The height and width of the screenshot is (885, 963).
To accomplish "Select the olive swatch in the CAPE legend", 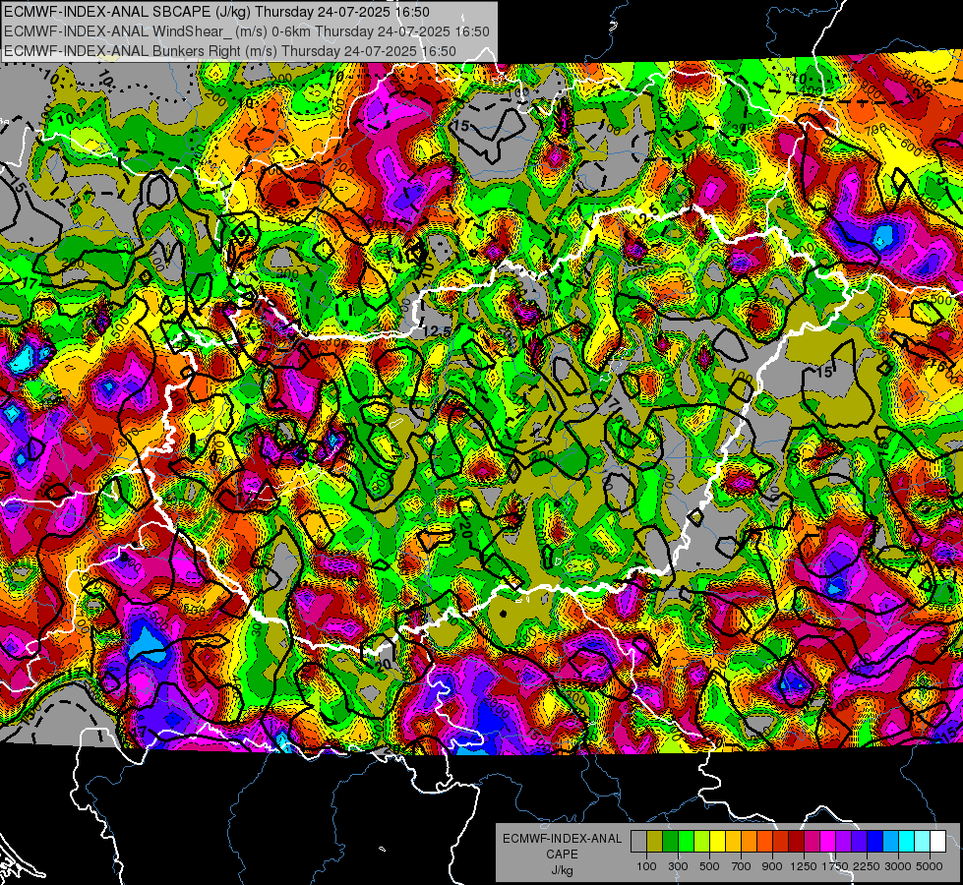I will click(654, 841).
